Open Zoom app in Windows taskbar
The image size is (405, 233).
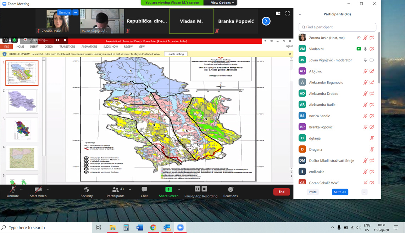coord(180,227)
